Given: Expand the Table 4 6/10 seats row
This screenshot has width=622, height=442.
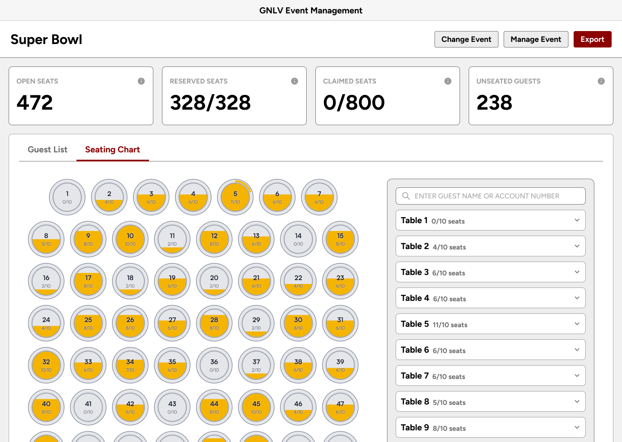Looking at the screenshot, I should [x=491, y=298].
